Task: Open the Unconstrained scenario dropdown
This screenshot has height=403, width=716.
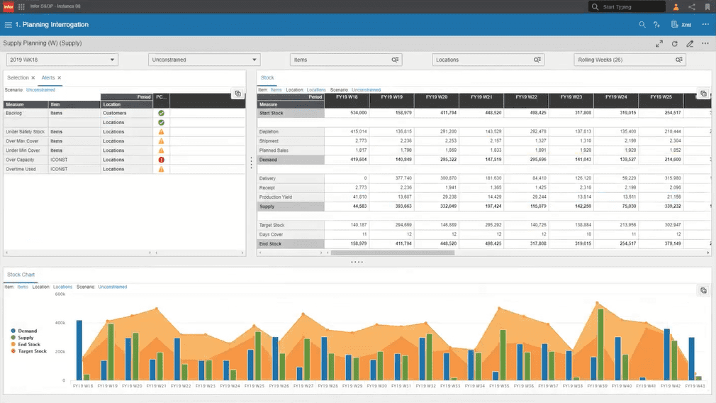Action: point(204,60)
